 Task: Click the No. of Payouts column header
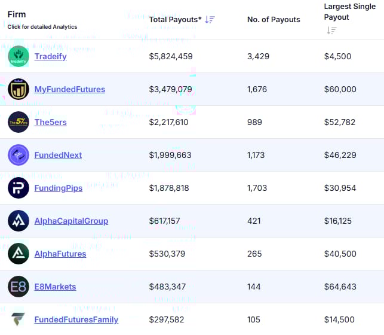[x=274, y=20]
